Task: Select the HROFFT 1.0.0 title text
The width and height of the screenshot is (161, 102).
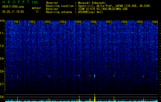Action: 20,2
